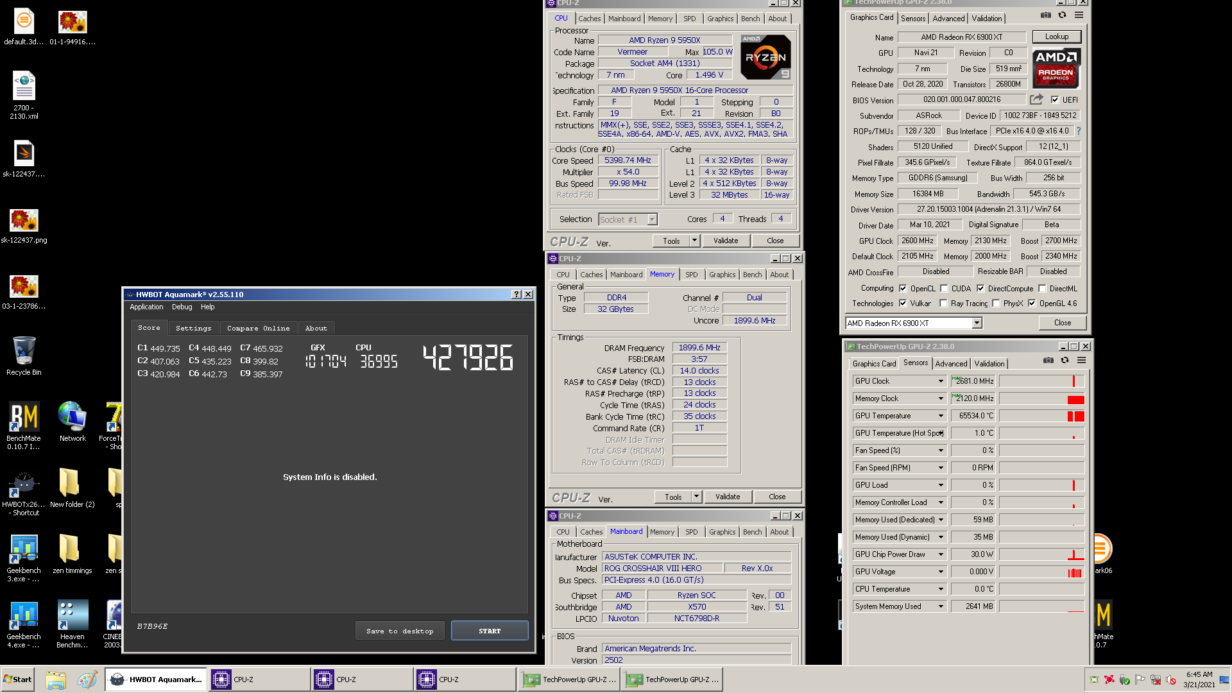Click Close button in GPU-Z Graphics Card window
The height and width of the screenshot is (693, 1232).
[1062, 323]
